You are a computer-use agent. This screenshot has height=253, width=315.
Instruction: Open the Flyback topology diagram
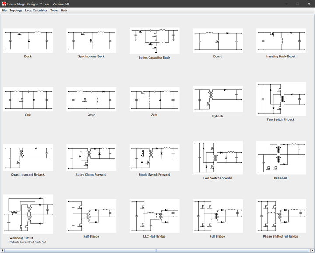pos(218,99)
